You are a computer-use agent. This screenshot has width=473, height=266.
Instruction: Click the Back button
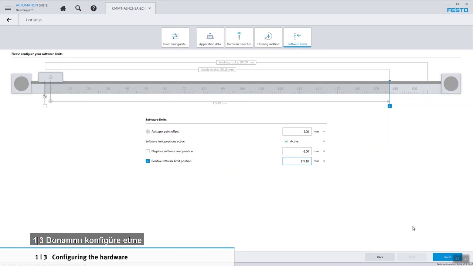[380, 257]
